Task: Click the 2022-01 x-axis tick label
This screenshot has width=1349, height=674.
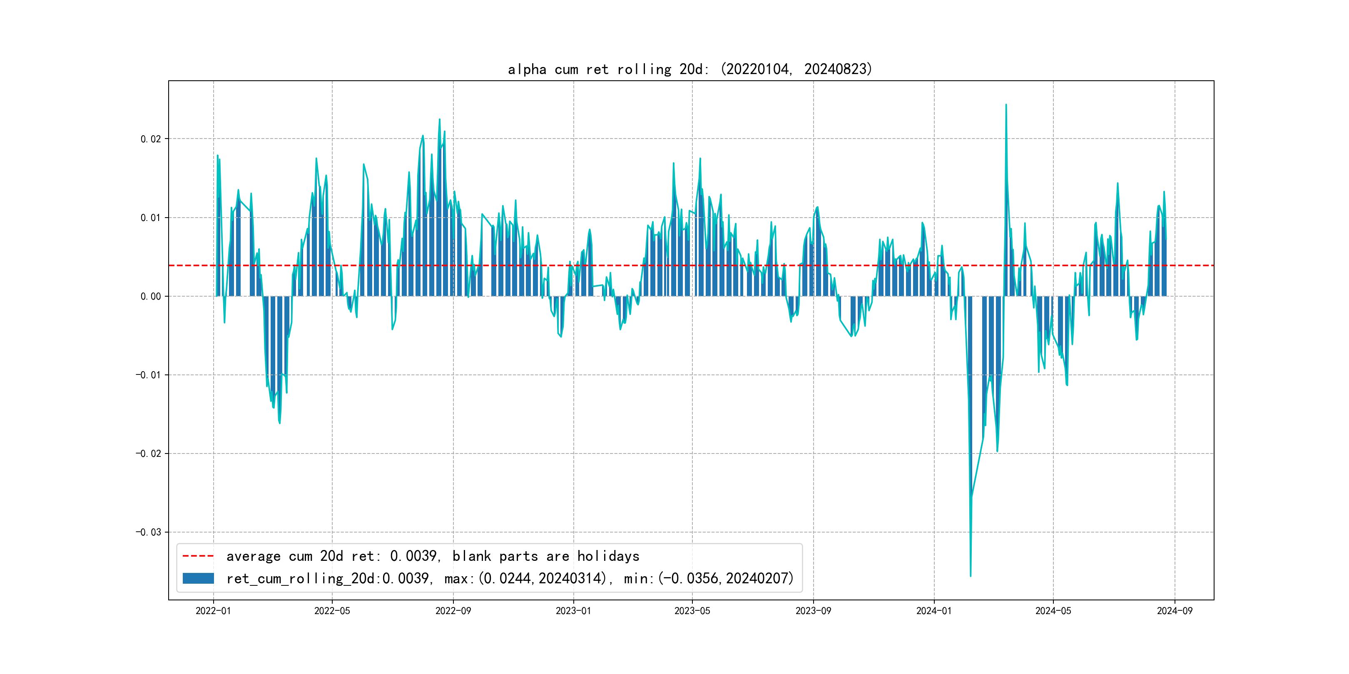Action: [213, 611]
